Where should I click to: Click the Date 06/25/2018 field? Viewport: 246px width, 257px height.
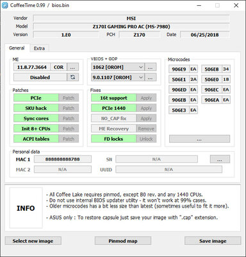(205, 35)
